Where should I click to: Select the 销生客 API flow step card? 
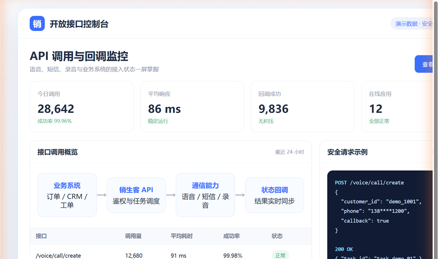[x=136, y=195]
